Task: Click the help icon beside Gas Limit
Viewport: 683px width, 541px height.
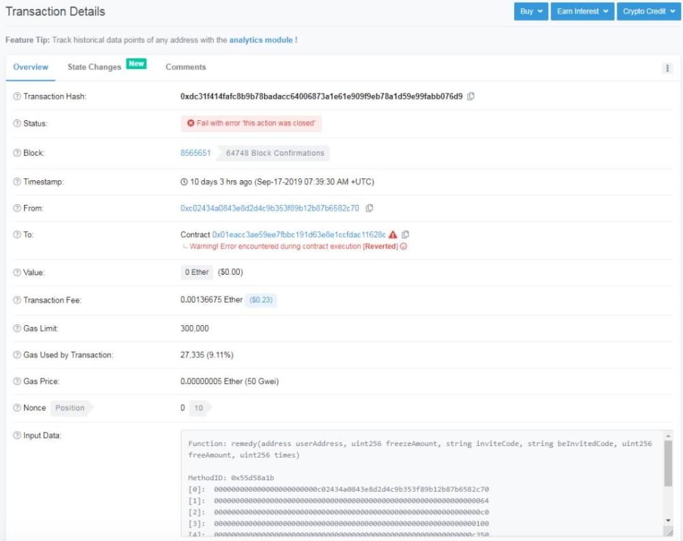Action: pos(17,329)
